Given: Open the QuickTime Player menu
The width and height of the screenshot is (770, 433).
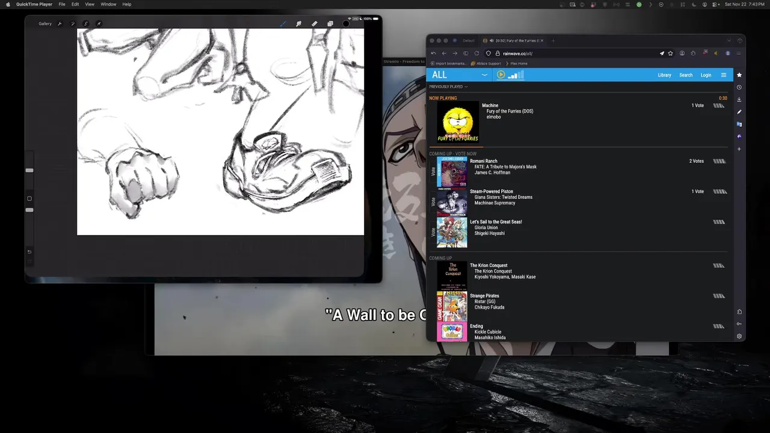Looking at the screenshot, I should (x=34, y=4).
